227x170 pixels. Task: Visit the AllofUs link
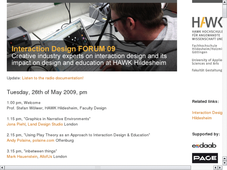pyautogui.click(x=46, y=156)
